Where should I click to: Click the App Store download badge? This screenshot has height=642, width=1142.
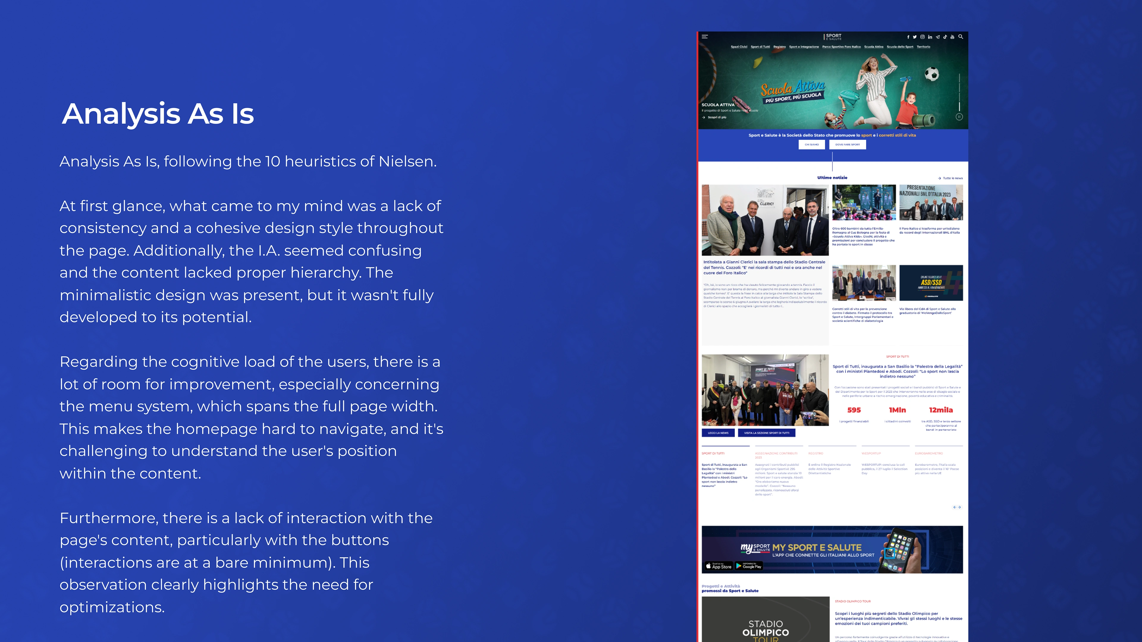pos(719,566)
